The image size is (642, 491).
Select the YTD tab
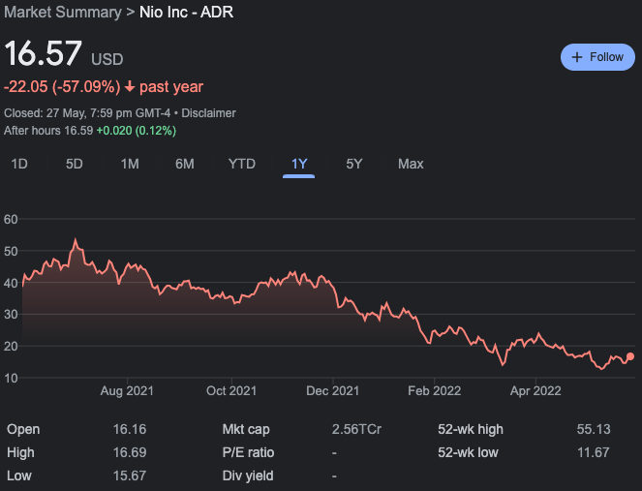click(x=241, y=164)
